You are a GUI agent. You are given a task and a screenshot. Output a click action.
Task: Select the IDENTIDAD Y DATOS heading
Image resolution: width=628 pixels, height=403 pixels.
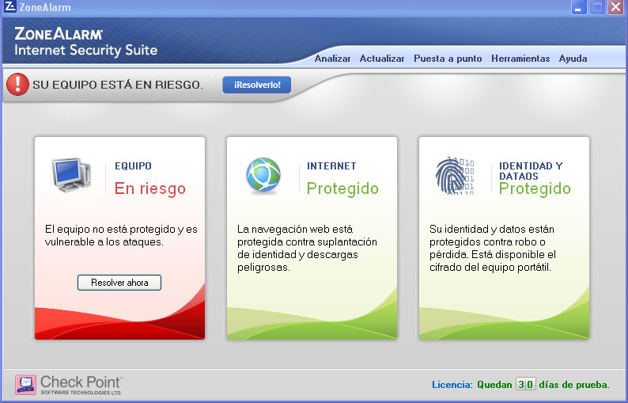531,171
